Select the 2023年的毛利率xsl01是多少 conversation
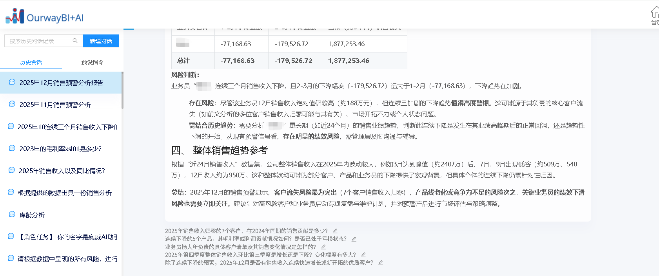 pos(60,149)
